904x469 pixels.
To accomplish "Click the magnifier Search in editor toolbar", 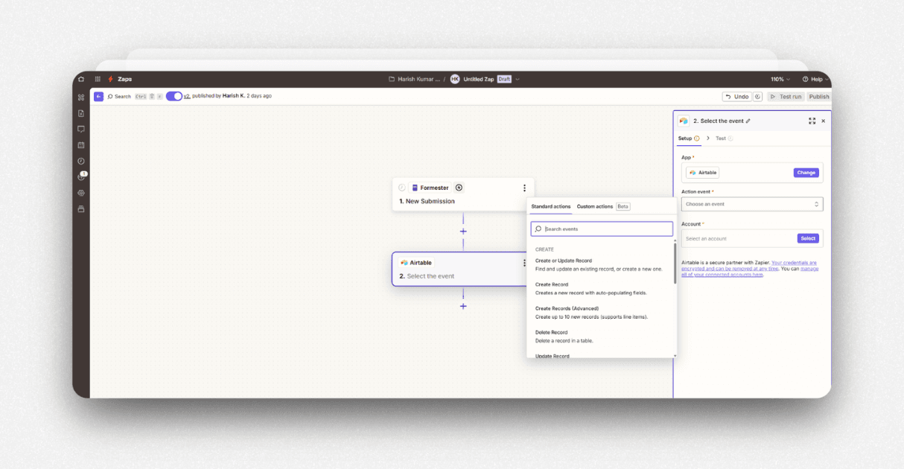I will (x=119, y=97).
